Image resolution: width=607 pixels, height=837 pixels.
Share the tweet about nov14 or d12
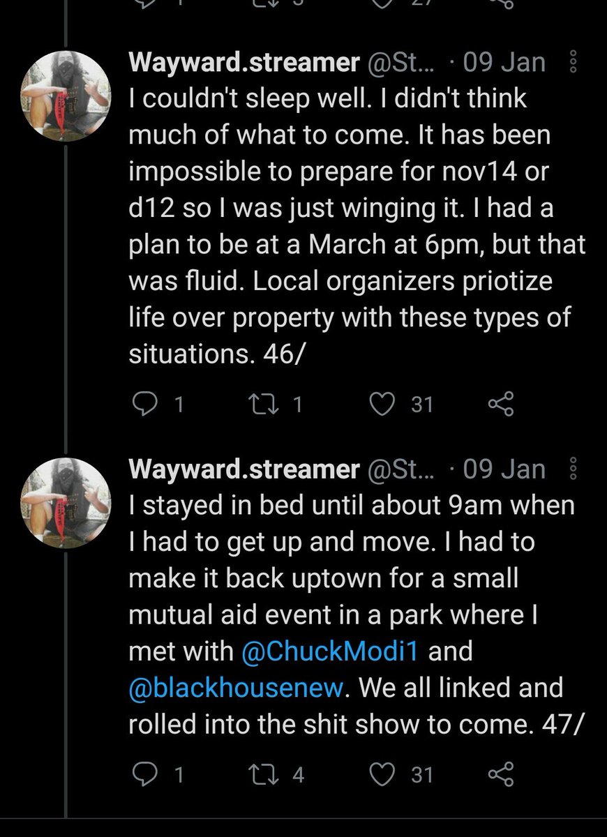(500, 404)
